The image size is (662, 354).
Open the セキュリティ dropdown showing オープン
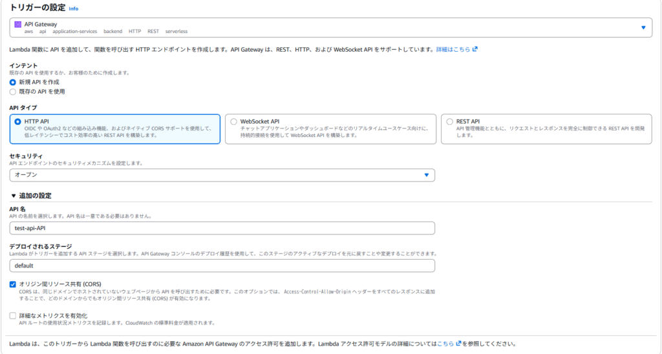pos(222,175)
